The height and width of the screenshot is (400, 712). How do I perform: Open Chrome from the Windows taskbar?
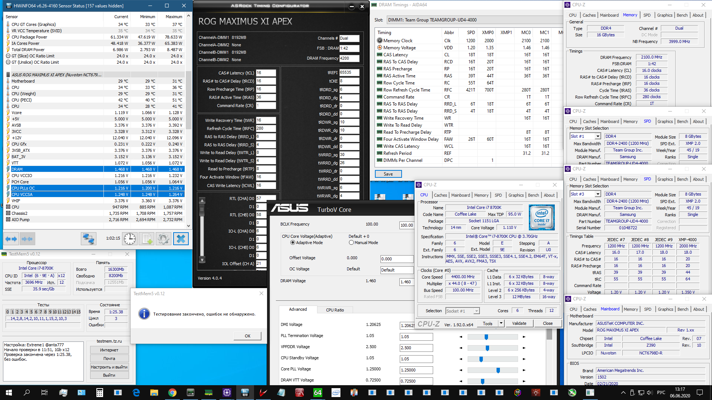[x=172, y=393]
